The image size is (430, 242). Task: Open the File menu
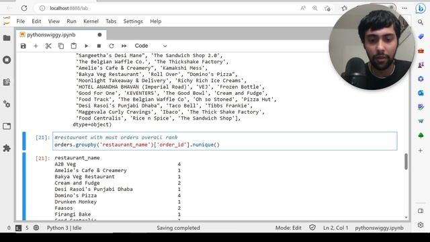[21, 22]
